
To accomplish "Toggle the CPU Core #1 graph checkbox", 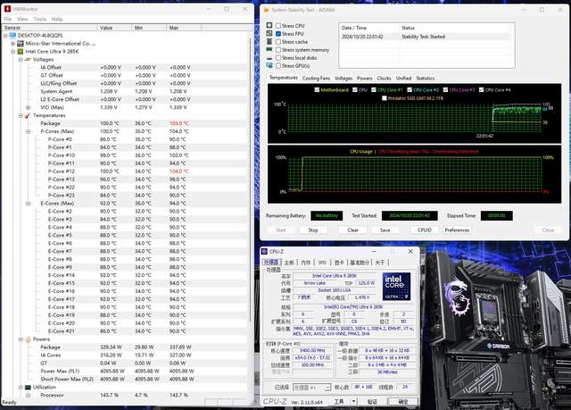I will [x=374, y=89].
